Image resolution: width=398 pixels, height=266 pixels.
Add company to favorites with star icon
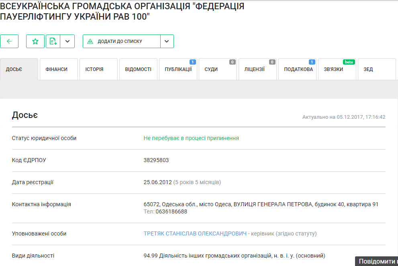coord(35,41)
